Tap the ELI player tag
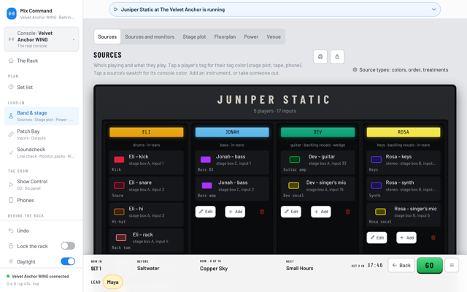467x292 pixels. 146,132
